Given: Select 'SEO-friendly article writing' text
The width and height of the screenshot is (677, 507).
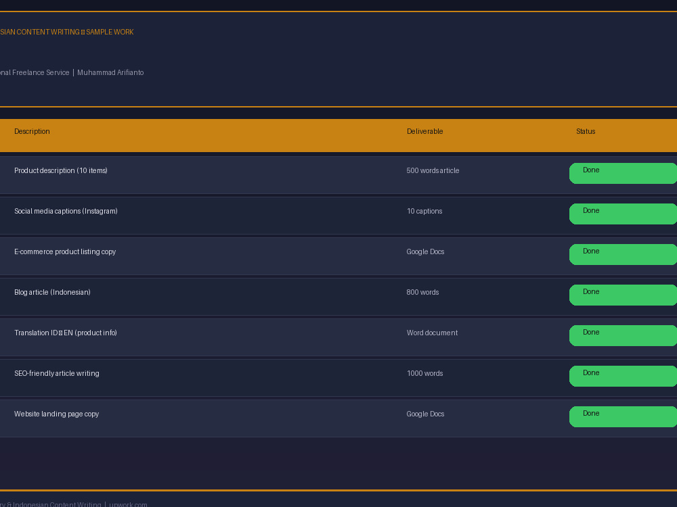Looking at the screenshot, I should coord(57,373).
